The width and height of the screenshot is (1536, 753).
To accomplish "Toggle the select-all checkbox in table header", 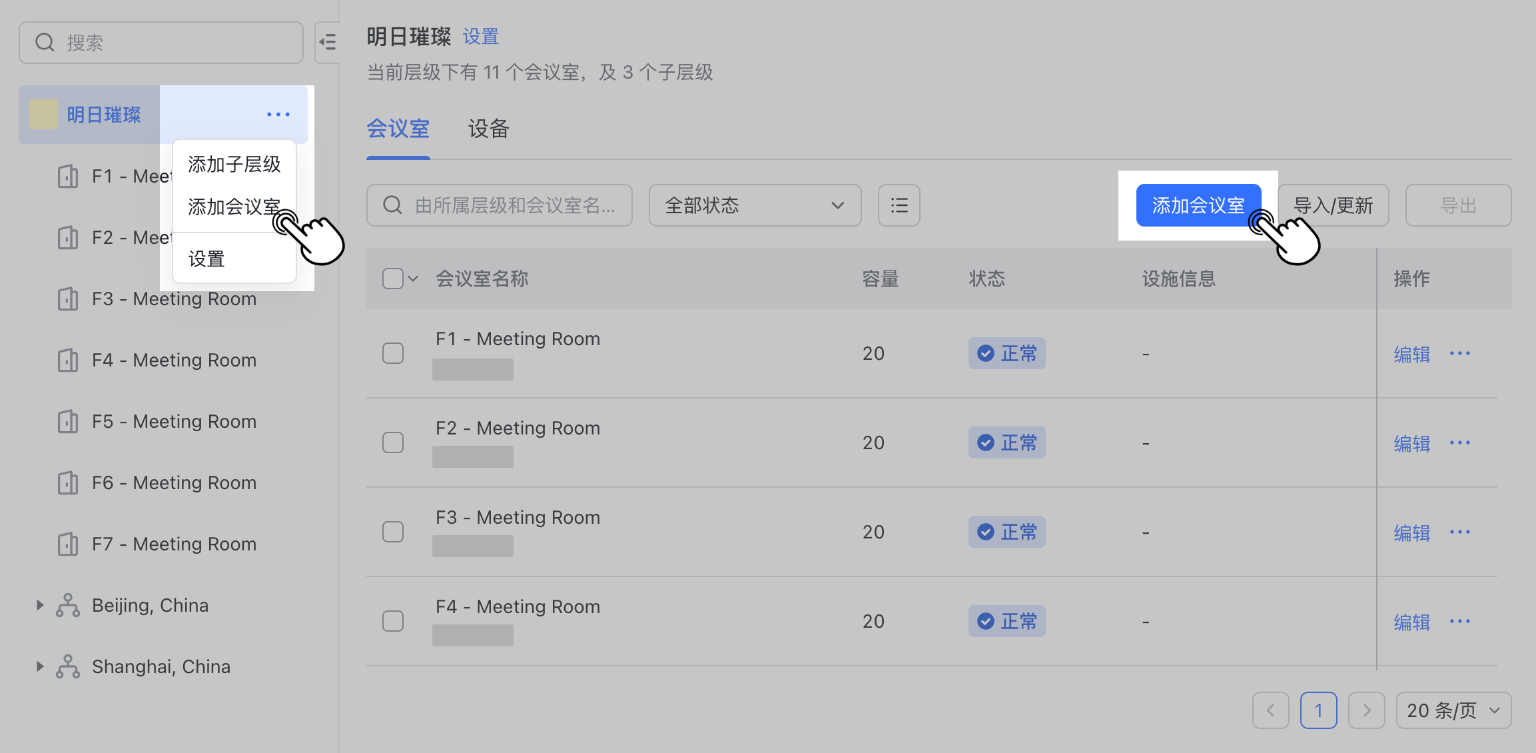I will pos(393,279).
